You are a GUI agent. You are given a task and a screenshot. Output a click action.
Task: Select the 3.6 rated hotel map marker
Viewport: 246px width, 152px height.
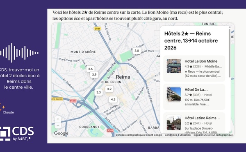click(90, 69)
